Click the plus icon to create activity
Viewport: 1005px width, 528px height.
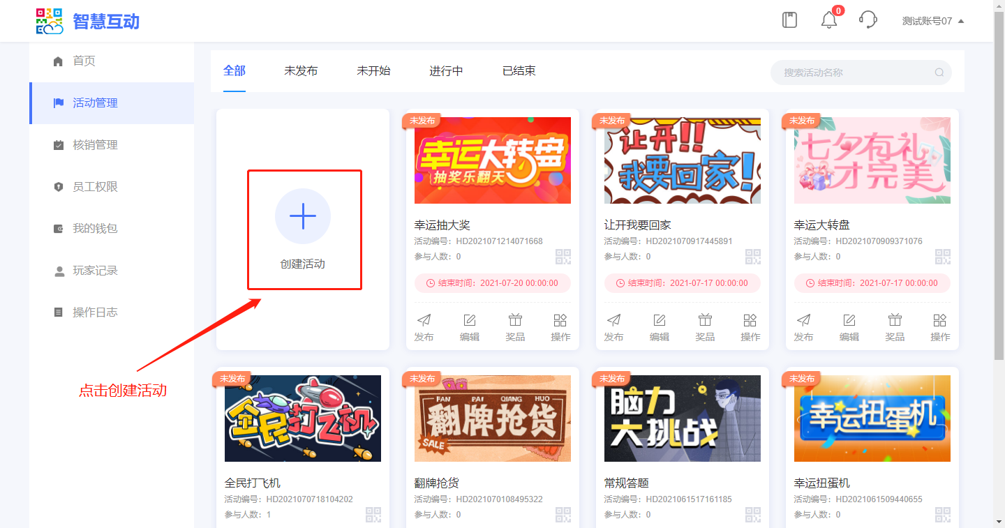point(303,216)
